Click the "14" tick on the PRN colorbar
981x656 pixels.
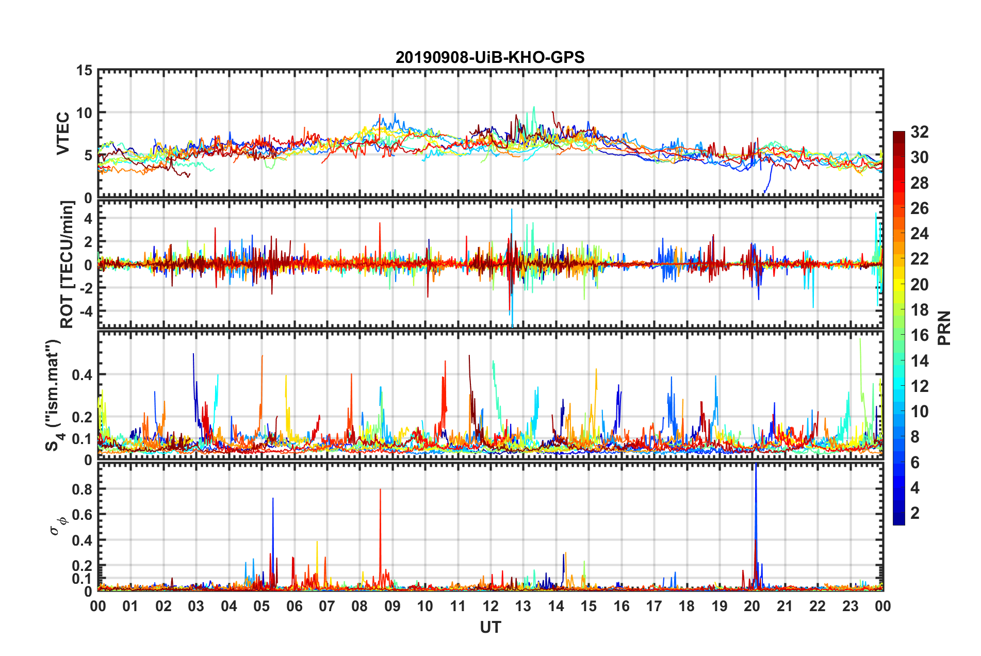coord(920,361)
